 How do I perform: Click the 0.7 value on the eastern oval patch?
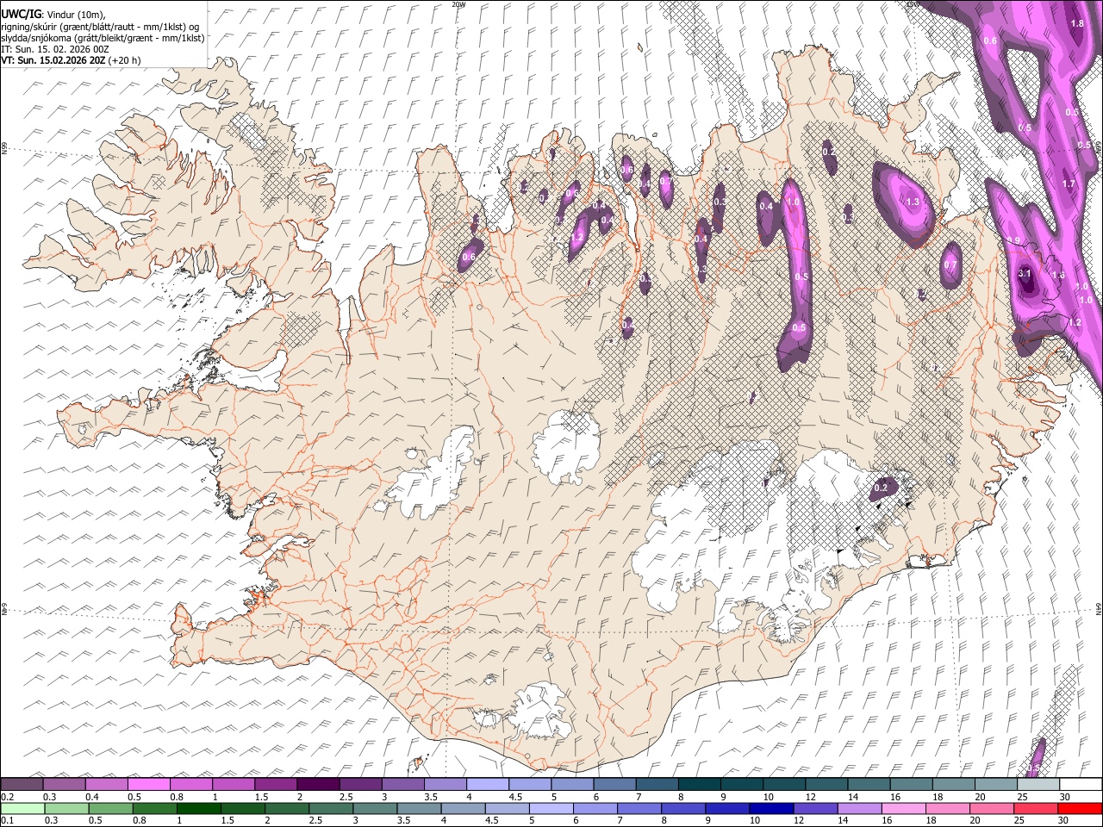coord(950,265)
